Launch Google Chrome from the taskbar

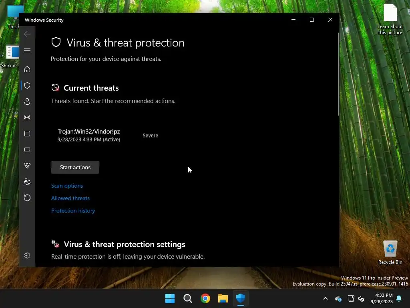click(x=205, y=298)
